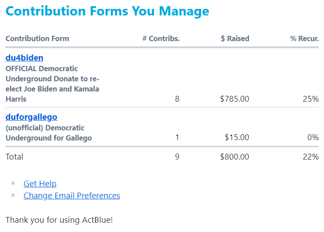Click the Thank you for using ActBlue text
The width and height of the screenshot is (324, 232).
(59, 220)
